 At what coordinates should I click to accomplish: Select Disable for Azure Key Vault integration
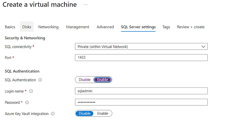(x=84, y=113)
